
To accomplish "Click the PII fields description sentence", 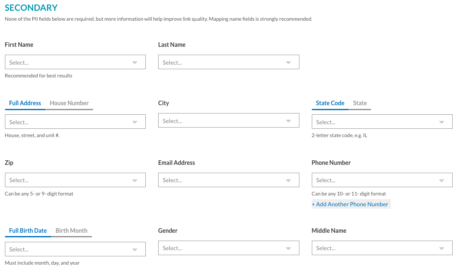I will pos(158,19).
